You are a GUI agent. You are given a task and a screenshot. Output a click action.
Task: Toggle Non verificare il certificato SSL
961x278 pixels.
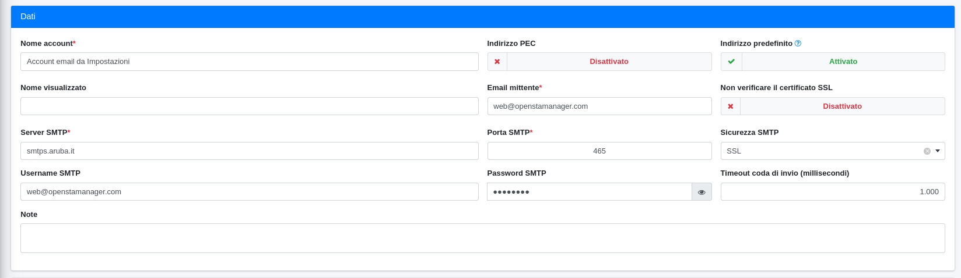(841, 106)
